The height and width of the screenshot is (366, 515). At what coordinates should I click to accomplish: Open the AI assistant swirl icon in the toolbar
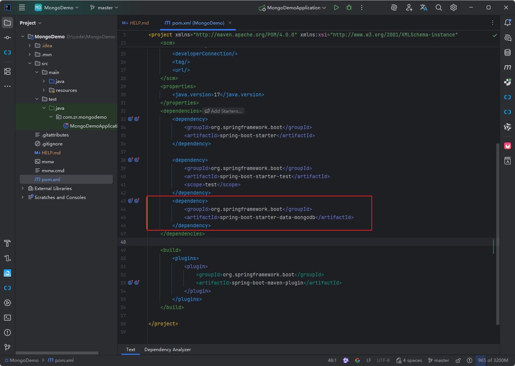[x=394, y=7]
